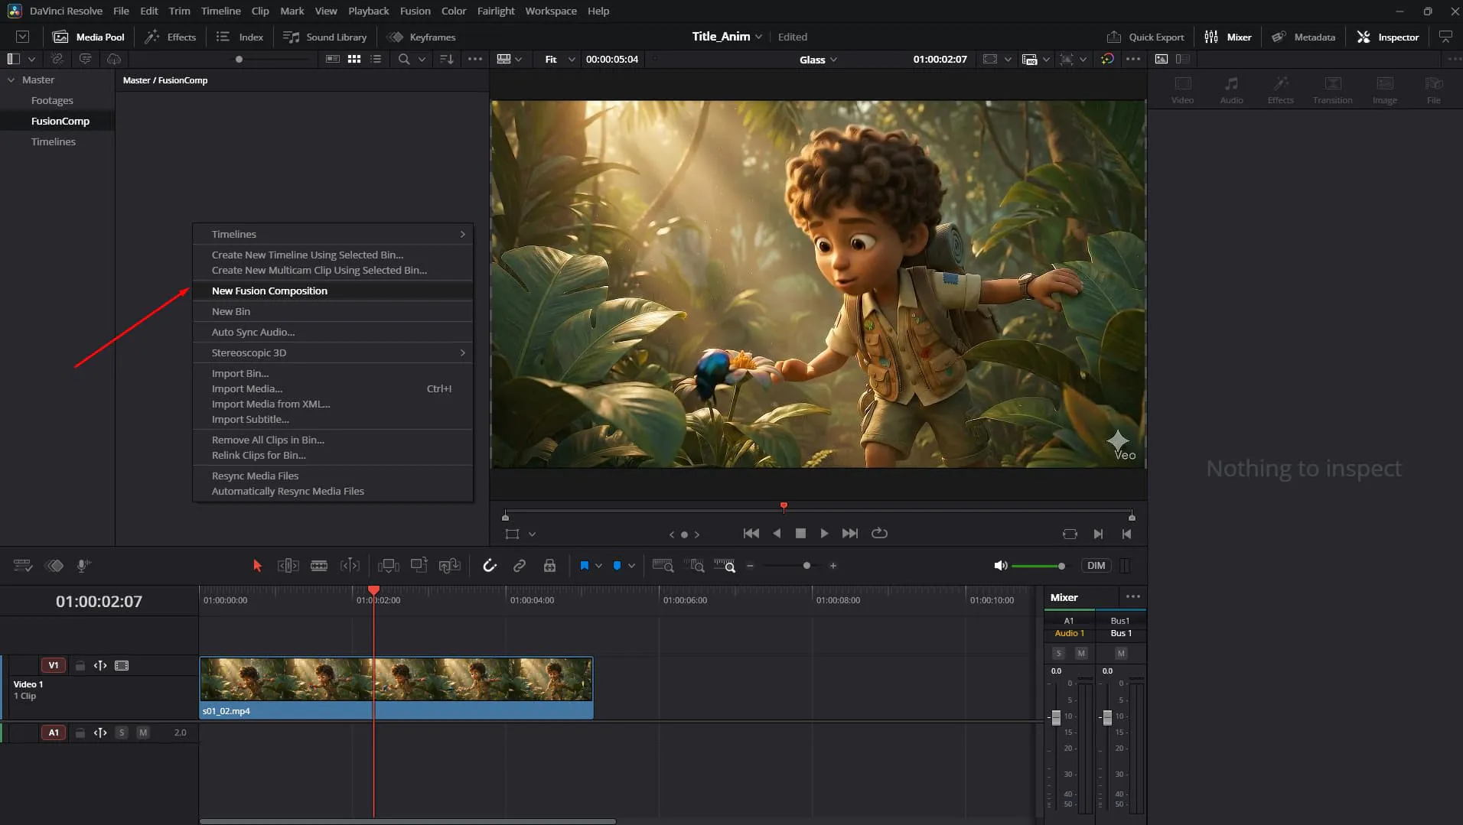Click the Replace Clip icon
The height and width of the screenshot is (825, 1463).
coord(450,566)
